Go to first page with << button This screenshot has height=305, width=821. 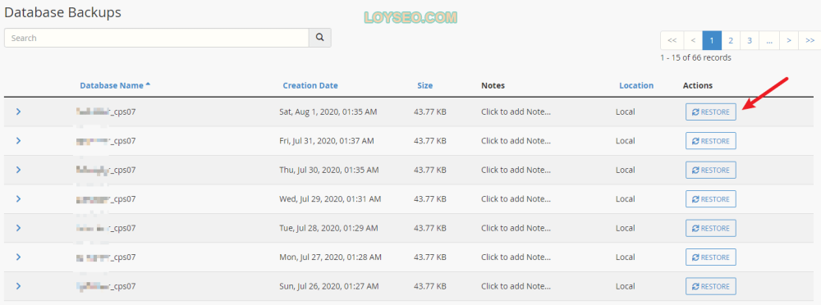[x=672, y=40]
